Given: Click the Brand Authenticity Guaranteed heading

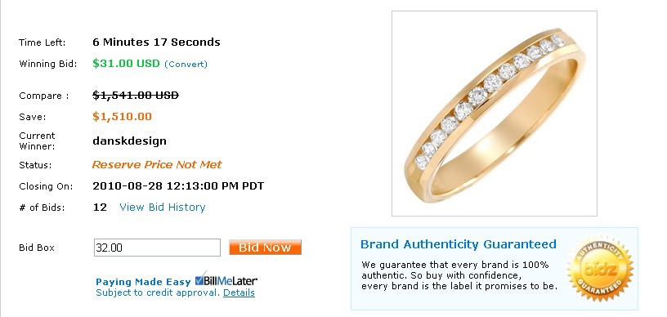Looking at the screenshot, I should click(x=458, y=244).
